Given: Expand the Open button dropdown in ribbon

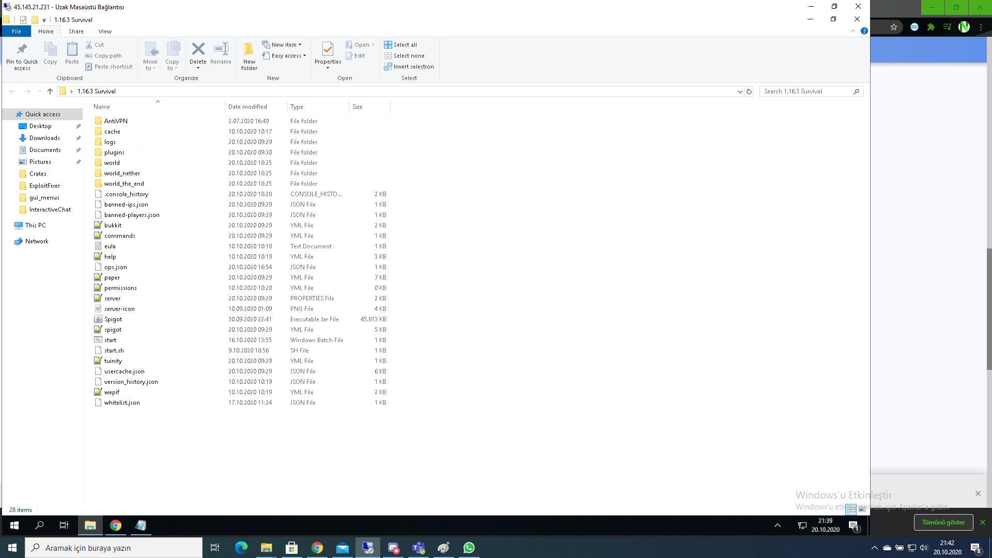Looking at the screenshot, I should (373, 45).
